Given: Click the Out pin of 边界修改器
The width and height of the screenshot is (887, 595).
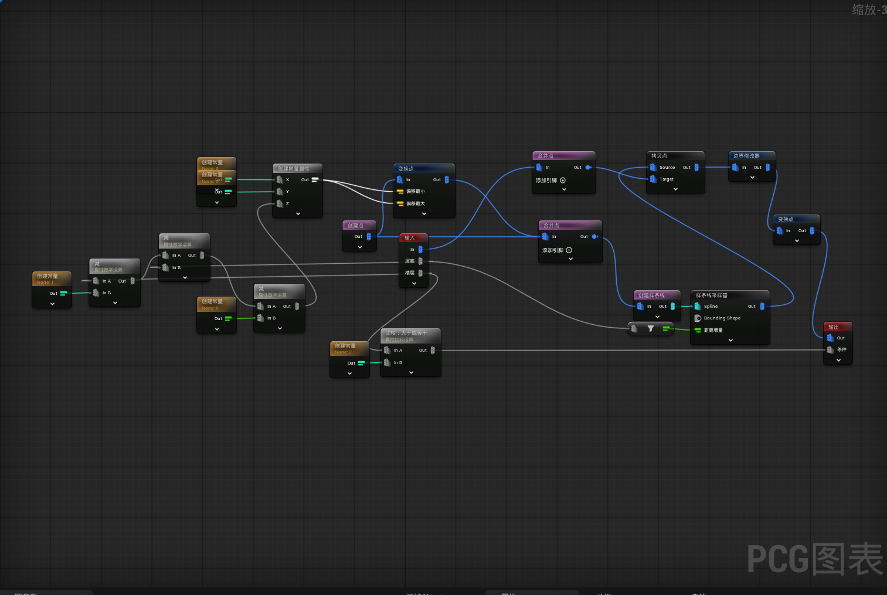Looking at the screenshot, I should [767, 168].
